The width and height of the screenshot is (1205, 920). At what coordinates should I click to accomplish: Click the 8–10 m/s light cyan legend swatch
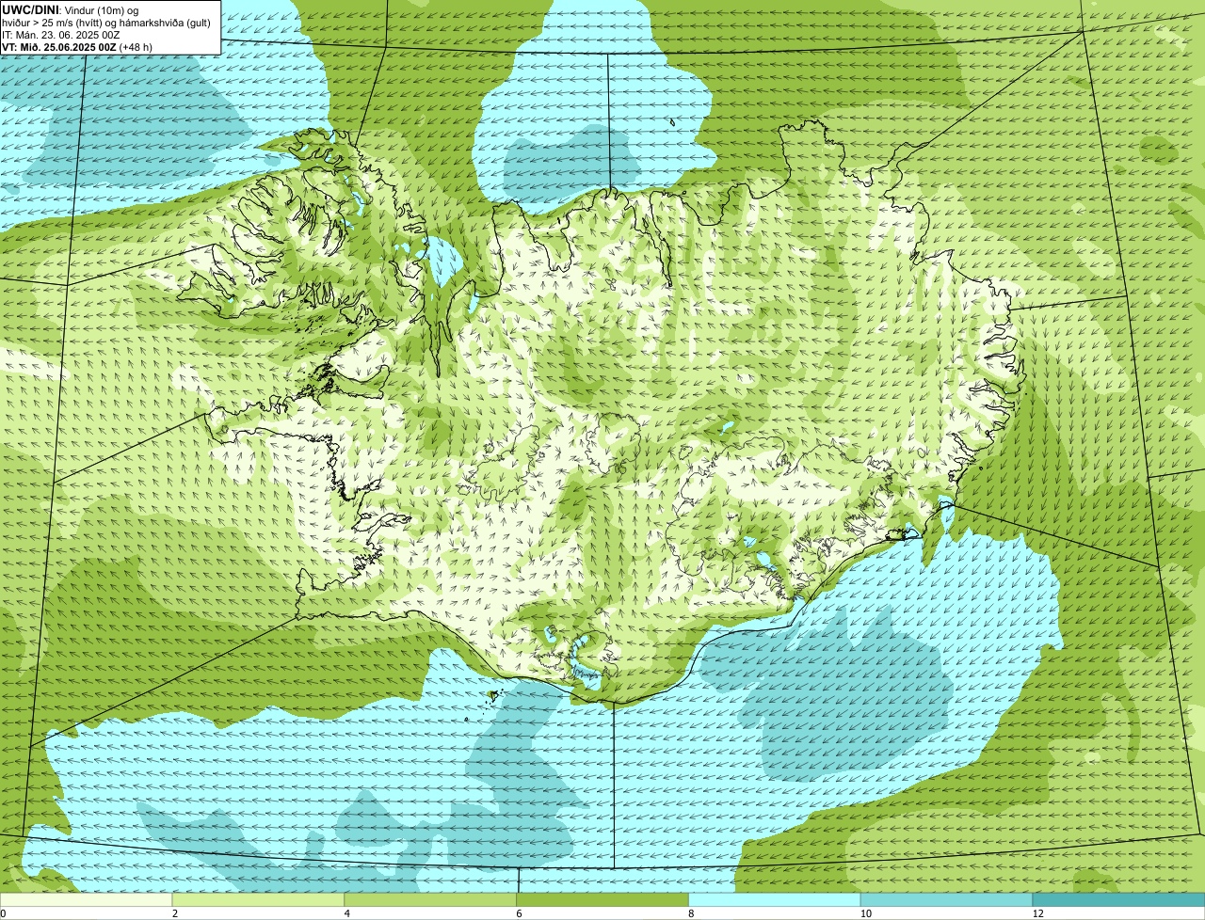point(775,900)
